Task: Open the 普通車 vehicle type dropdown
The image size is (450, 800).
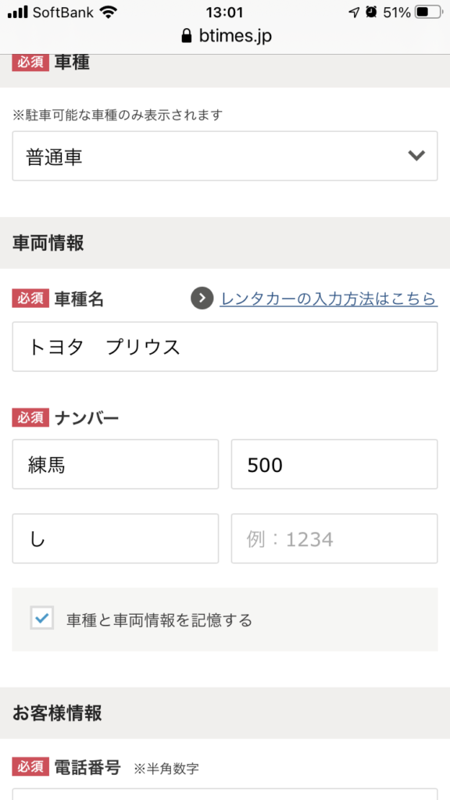Action: click(225, 156)
